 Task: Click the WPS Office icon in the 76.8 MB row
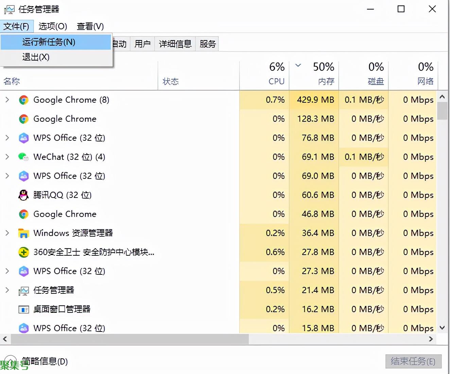[x=23, y=138]
